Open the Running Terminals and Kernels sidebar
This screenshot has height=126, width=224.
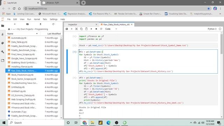coord(2,34)
